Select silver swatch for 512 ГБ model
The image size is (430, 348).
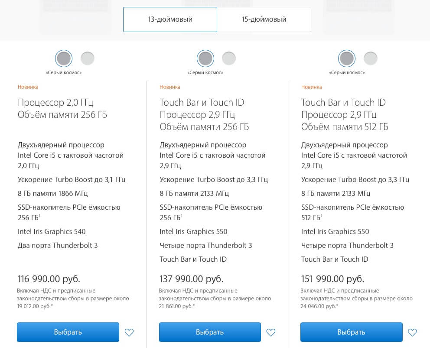click(371, 59)
